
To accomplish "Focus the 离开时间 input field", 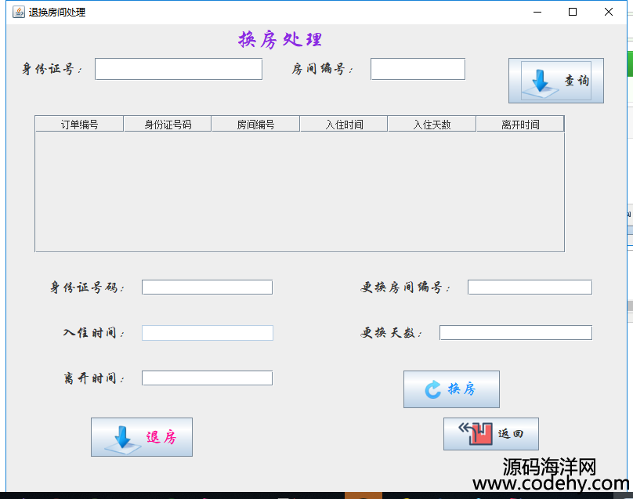I will 207,378.
